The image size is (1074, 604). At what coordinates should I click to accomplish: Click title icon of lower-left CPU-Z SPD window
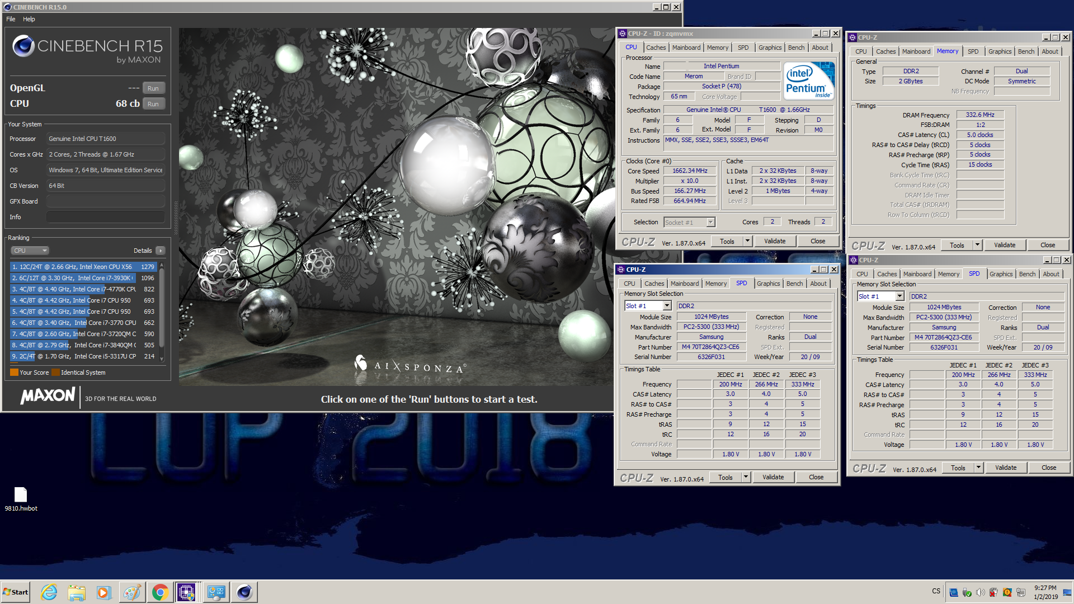click(621, 270)
